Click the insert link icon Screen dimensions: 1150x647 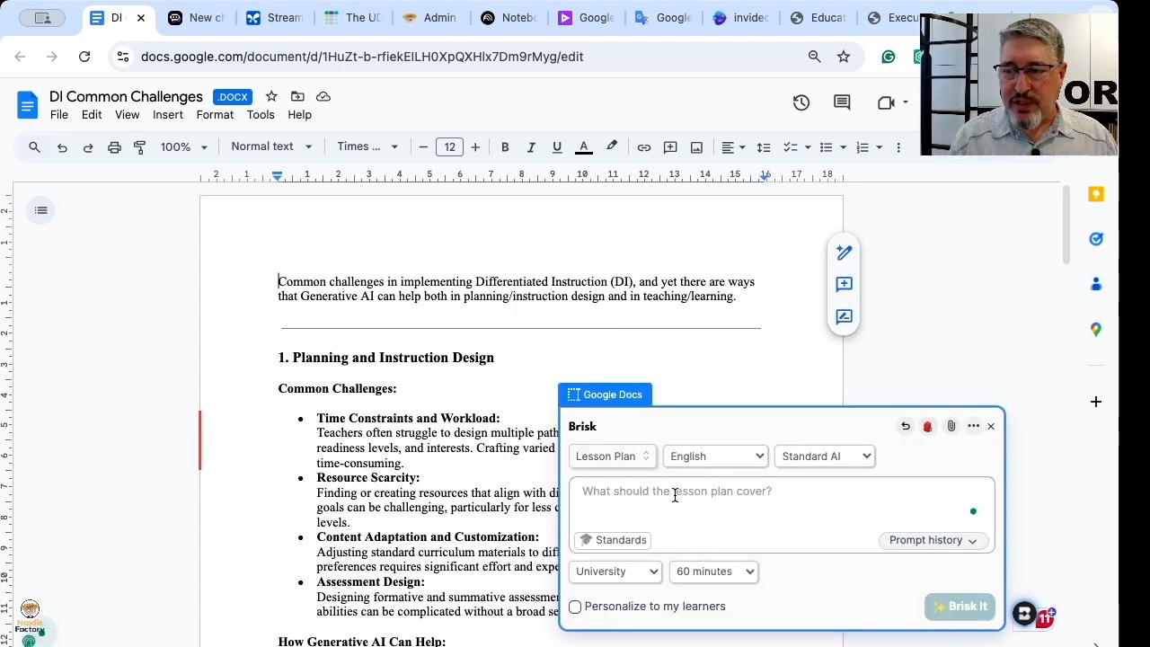[x=644, y=147]
